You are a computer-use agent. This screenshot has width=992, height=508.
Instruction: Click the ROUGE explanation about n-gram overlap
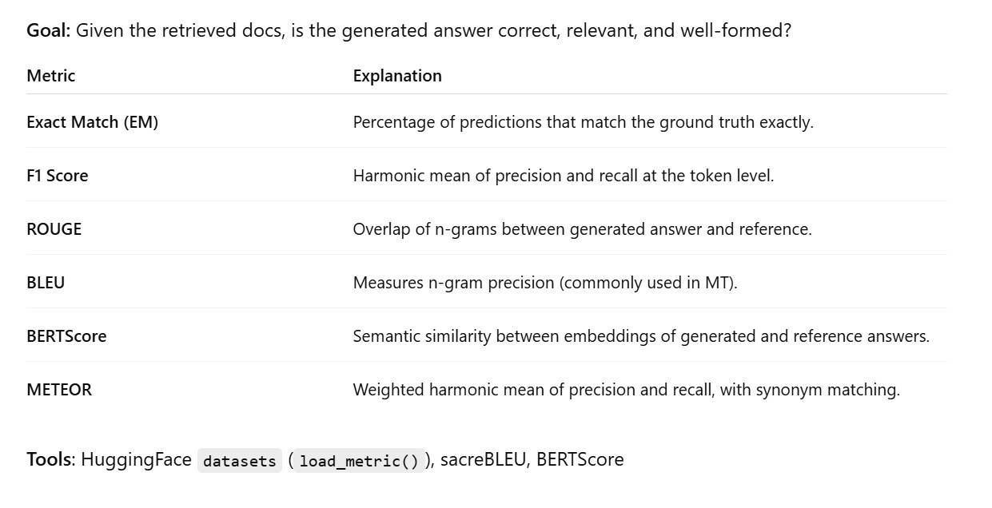(582, 229)
